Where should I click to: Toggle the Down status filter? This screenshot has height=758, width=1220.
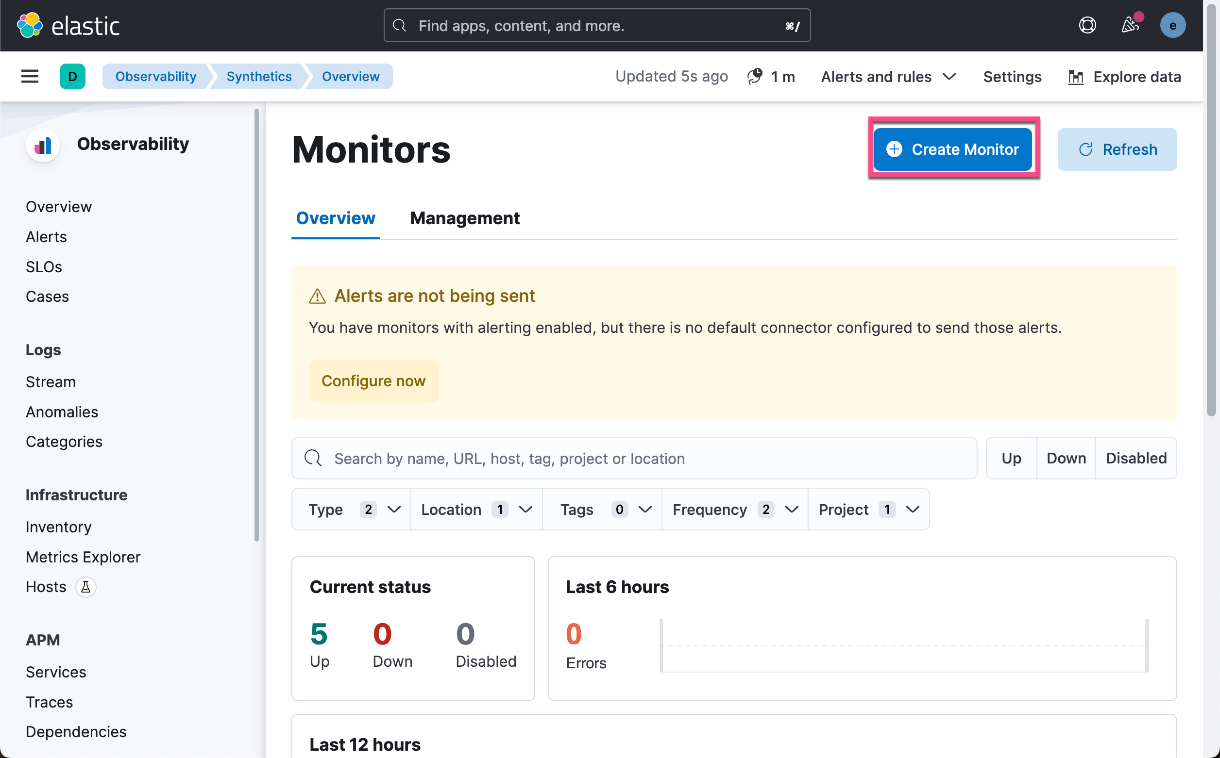coord(1066,458)
